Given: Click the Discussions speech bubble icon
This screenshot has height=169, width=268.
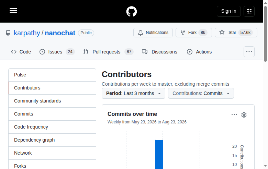Looking at the screenshot, I should (145, 52).
